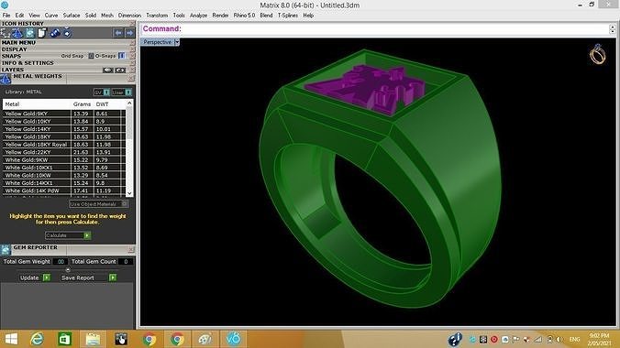This screenshot has height=348, width=620.
Task: Click the Matrix app icon in title bar
Action: [x=5, y=5]
